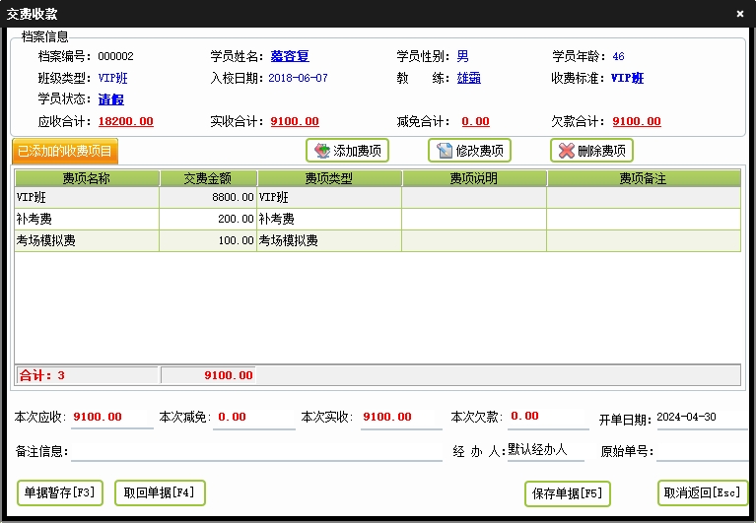The width and height of the screenshot is (756, 523).
Task: Click the 应收合计 amount 18200.00
Action: (126, 121)
